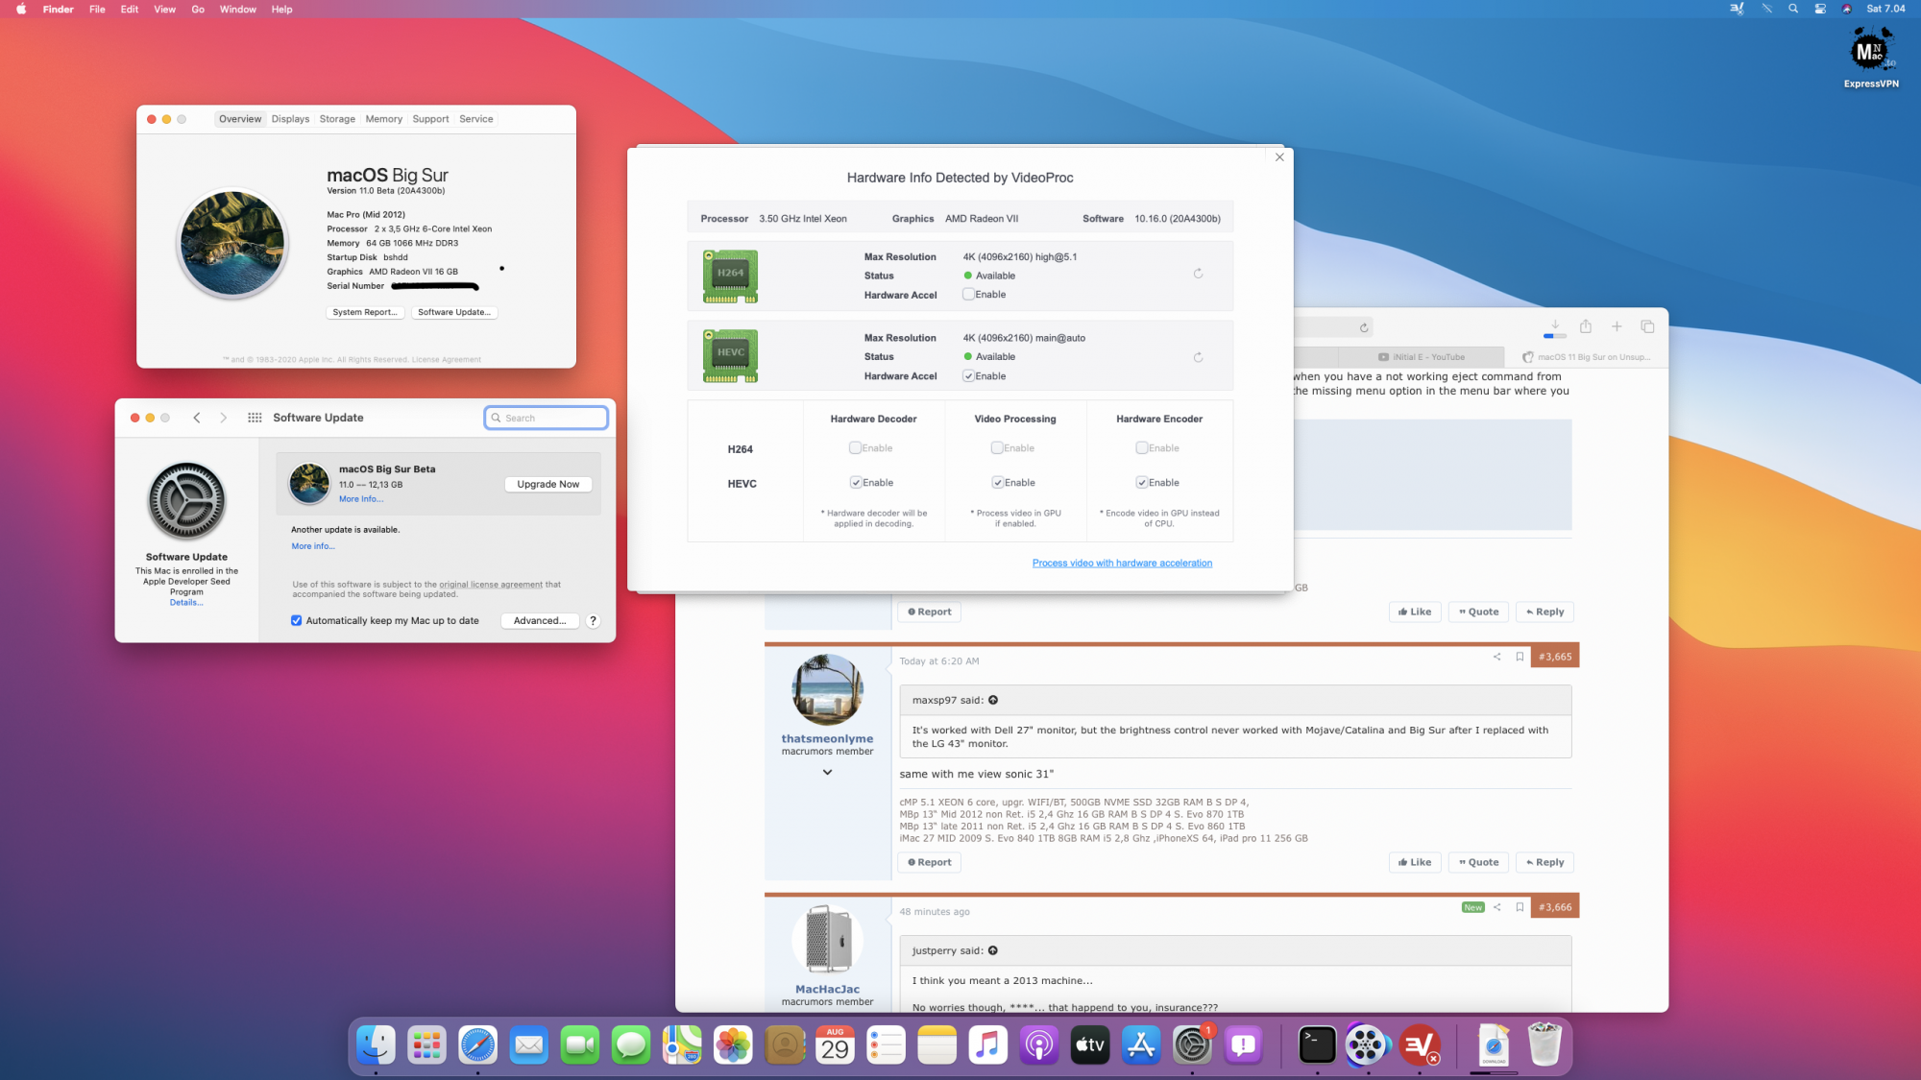Image resolution: width=1921 pixels, height=1080 pixels.
Task: Refresh HEVC hardware detection in VideoProc
Action: click(x=1198, y=357)
